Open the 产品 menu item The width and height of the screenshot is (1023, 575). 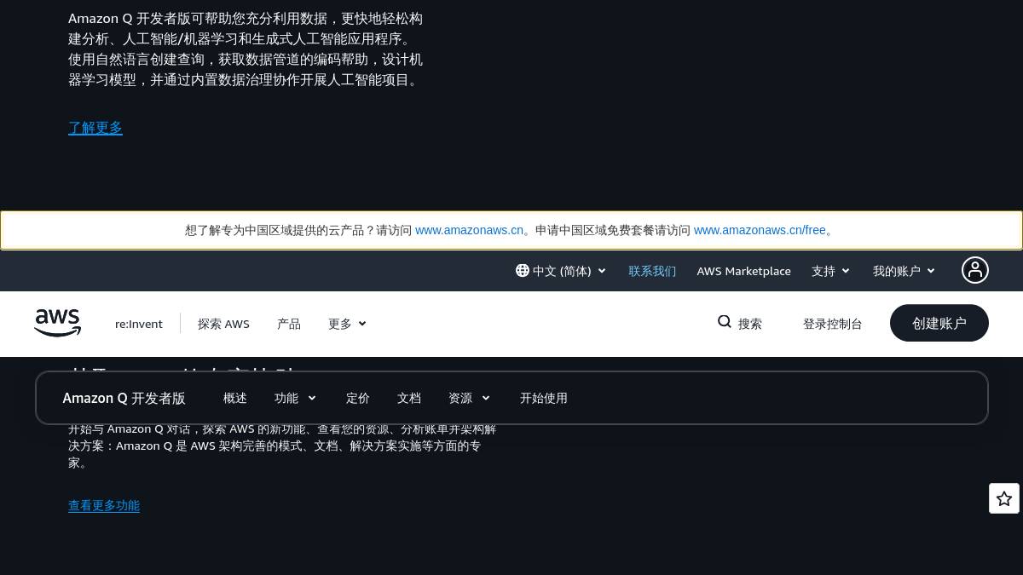(x=289, y=324)
